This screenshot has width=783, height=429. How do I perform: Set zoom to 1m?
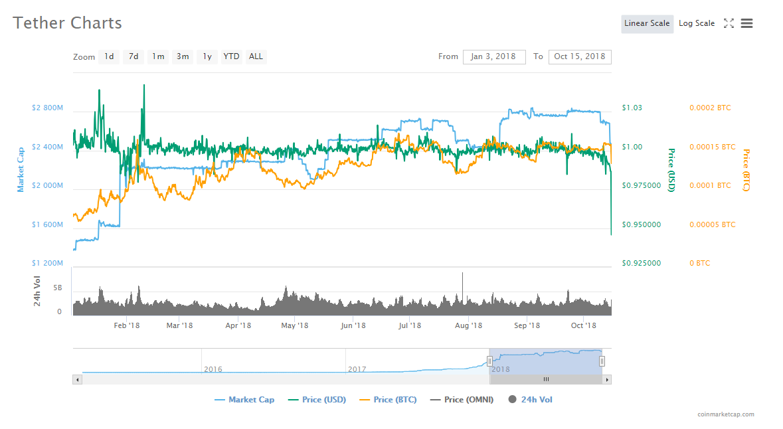click(x=158, y=56)
